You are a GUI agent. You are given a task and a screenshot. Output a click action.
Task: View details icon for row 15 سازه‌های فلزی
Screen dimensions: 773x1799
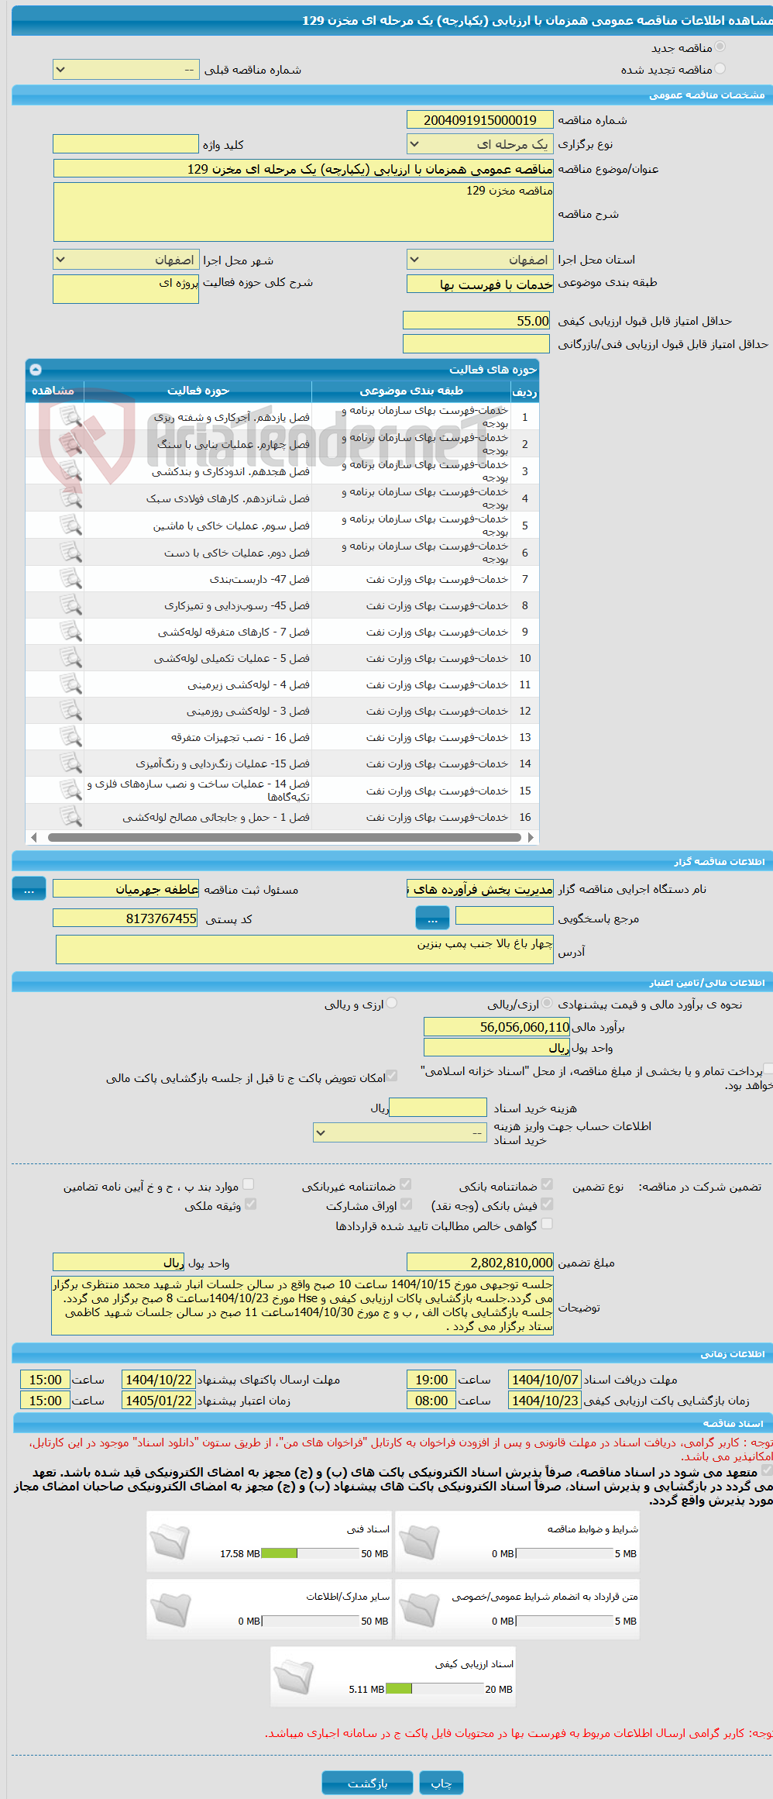tap(70, 791)
